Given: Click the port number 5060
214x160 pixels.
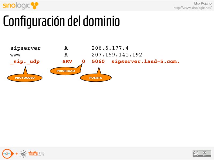Looking at the screenshot, I should tap(98, 62).
